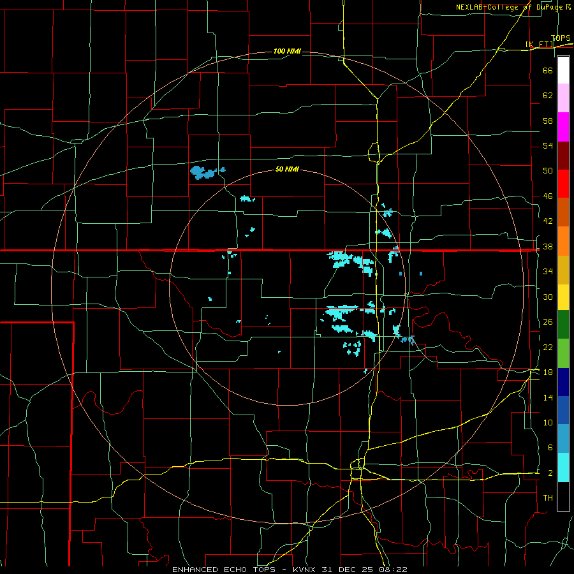
Task: Click the navy legend swatch
Action: tap(563, 382)
